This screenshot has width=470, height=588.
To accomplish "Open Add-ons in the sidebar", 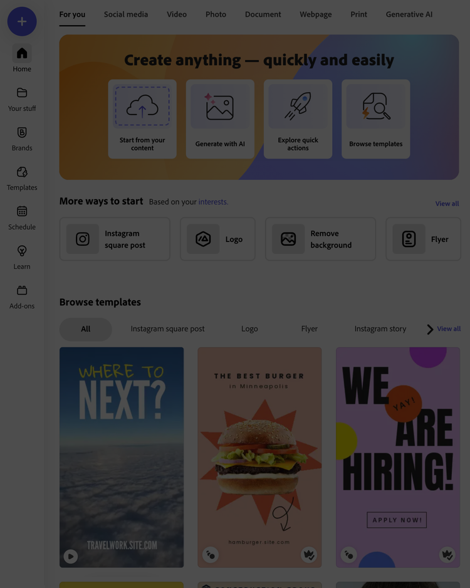I will tap(22, 297).
